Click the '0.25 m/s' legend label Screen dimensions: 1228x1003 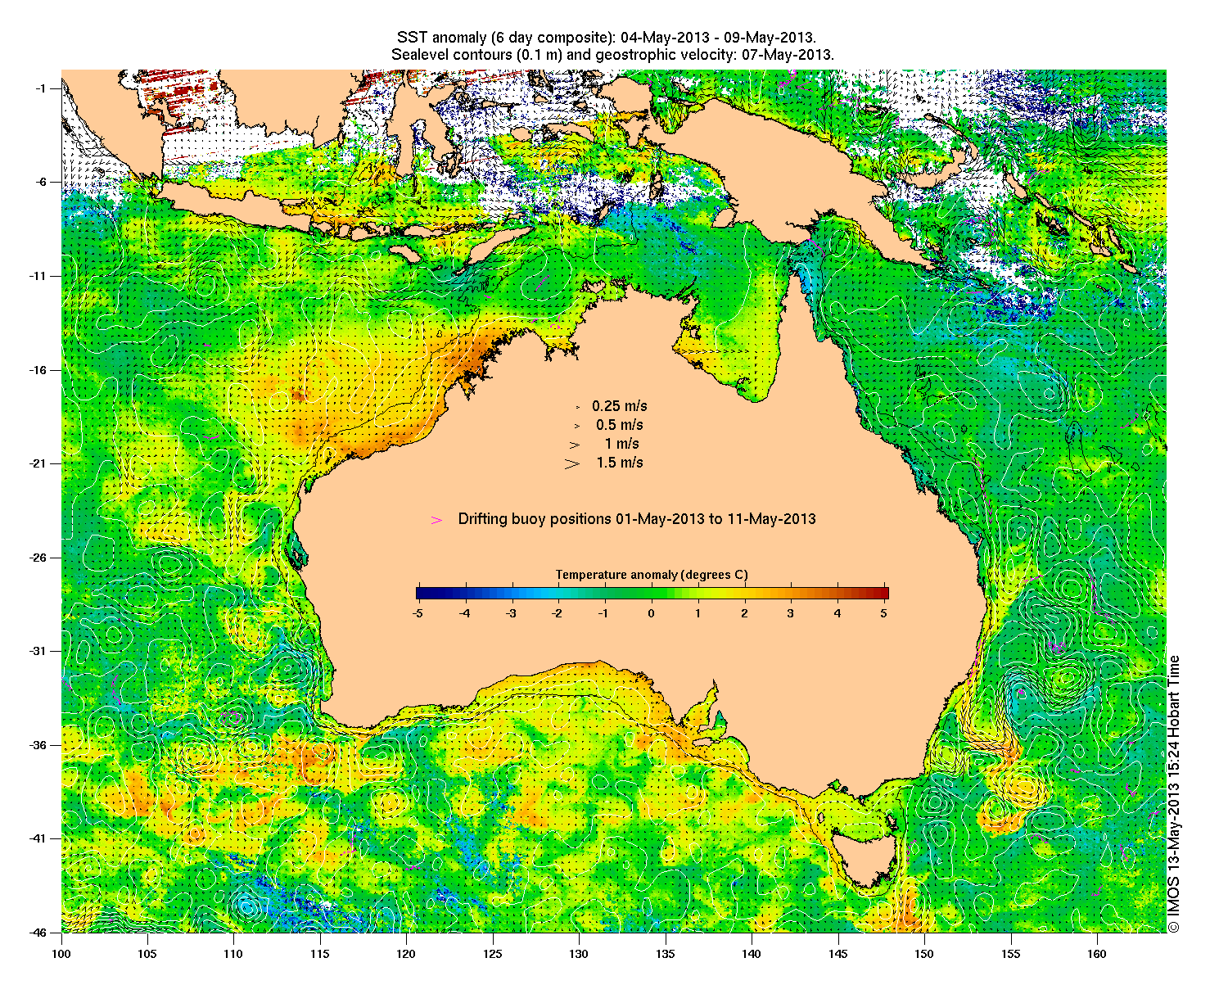(x=620, y=406)
